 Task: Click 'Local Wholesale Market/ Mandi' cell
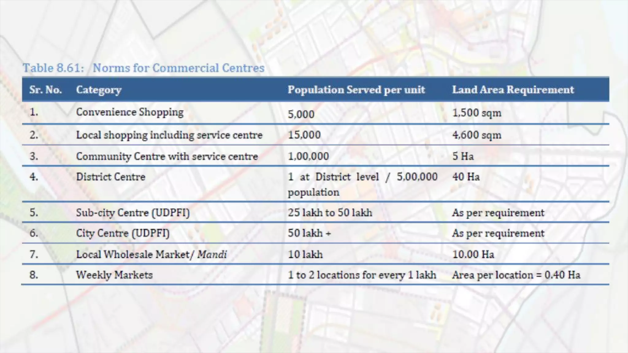click(151, 254)
